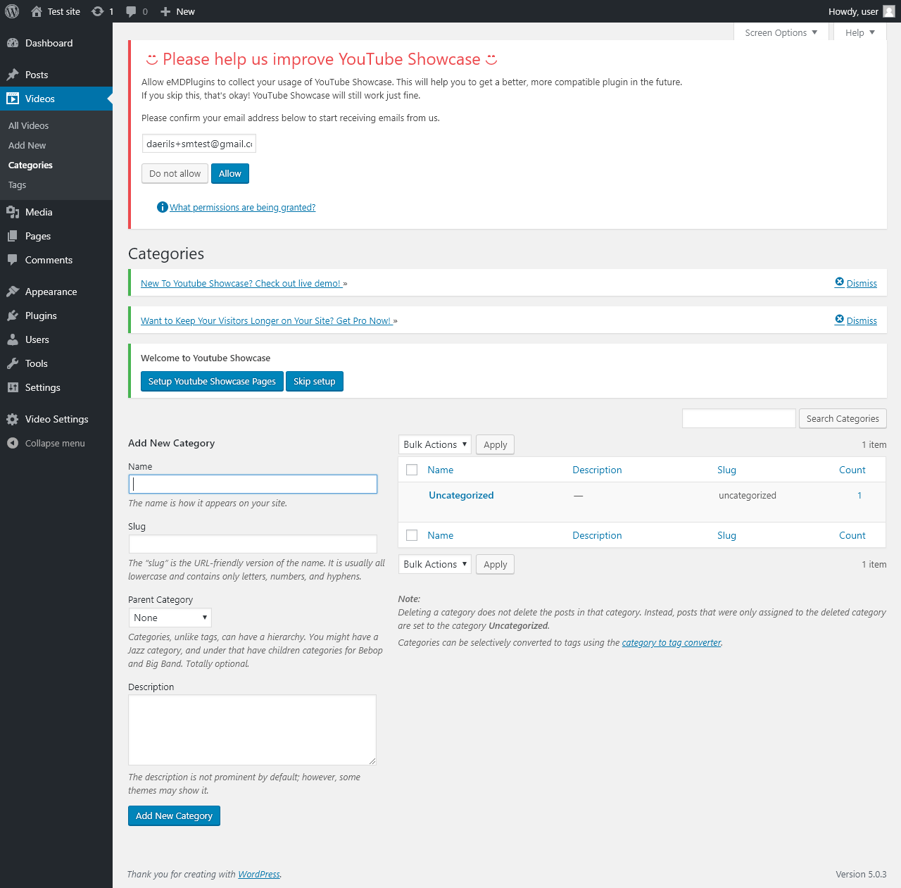Go to the Video Settings menu

pos(56,419)
